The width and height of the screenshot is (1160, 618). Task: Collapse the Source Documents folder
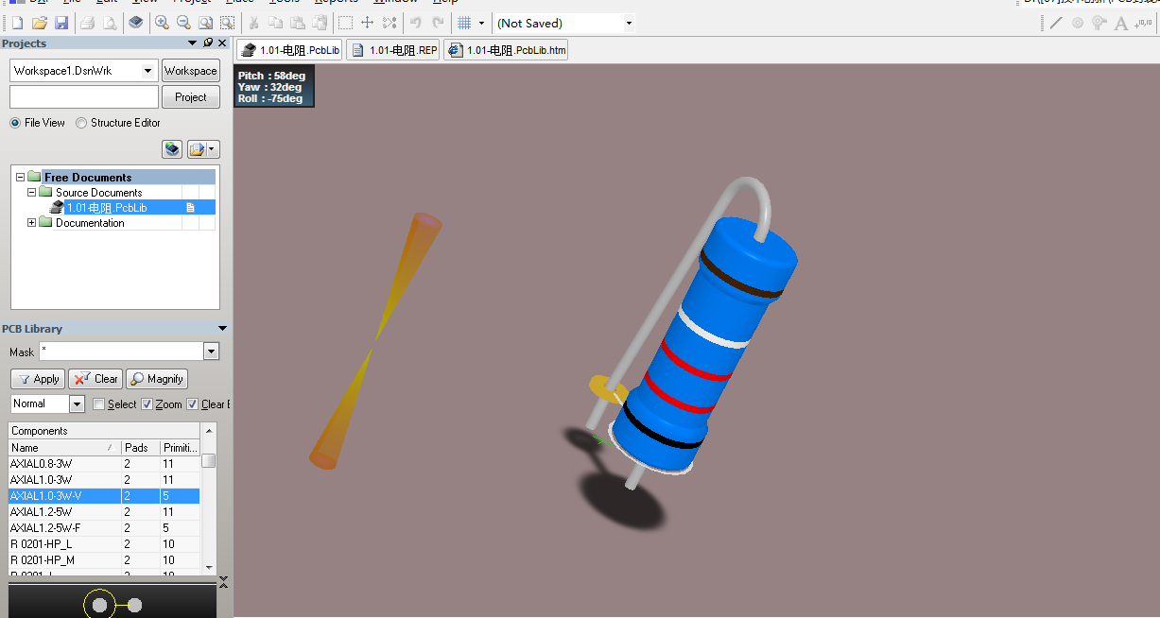[x=31, y=192]
